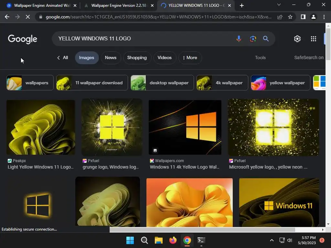331x248 pixels.
Task: Bookmark this page with the star icon
Action: coord(290,17)
